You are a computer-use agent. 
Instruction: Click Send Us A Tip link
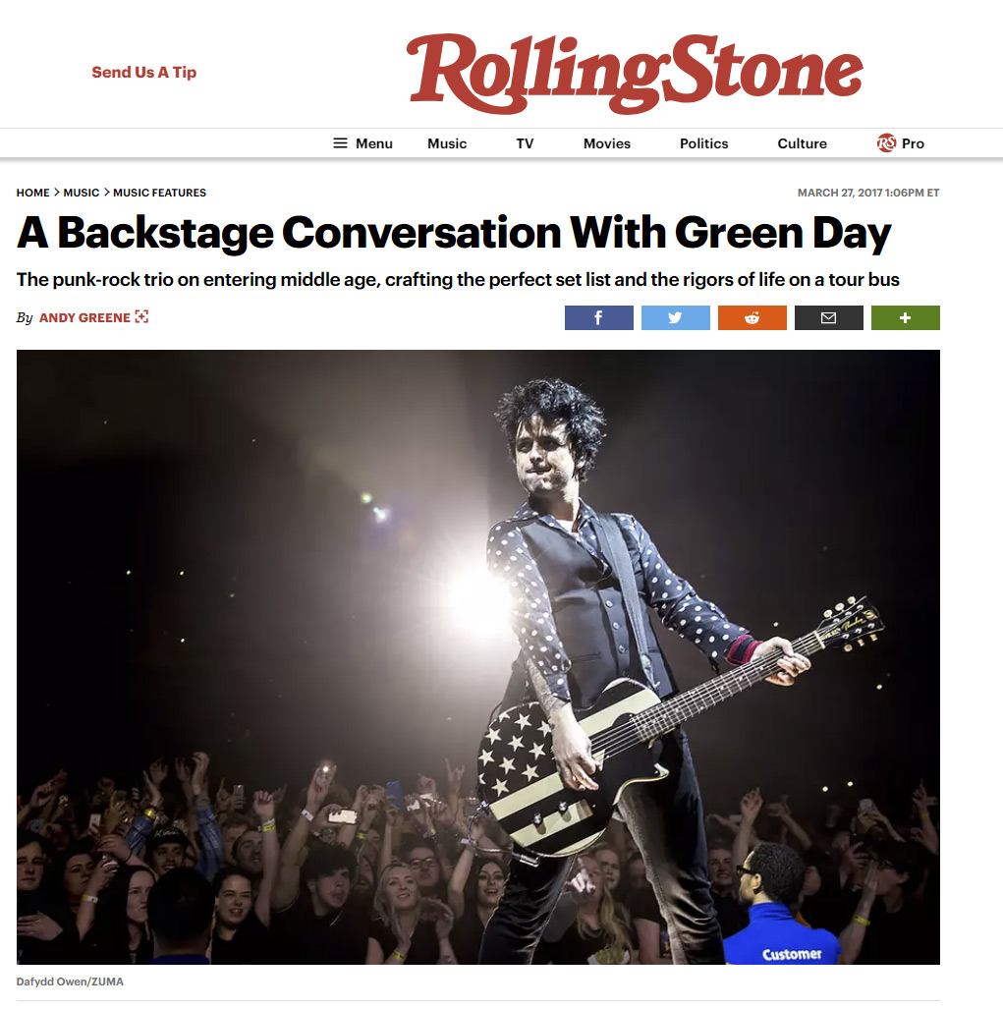point(144,72)
